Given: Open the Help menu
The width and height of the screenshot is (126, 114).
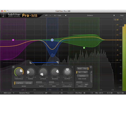Looking at the screenshot, I should [122, 15].
